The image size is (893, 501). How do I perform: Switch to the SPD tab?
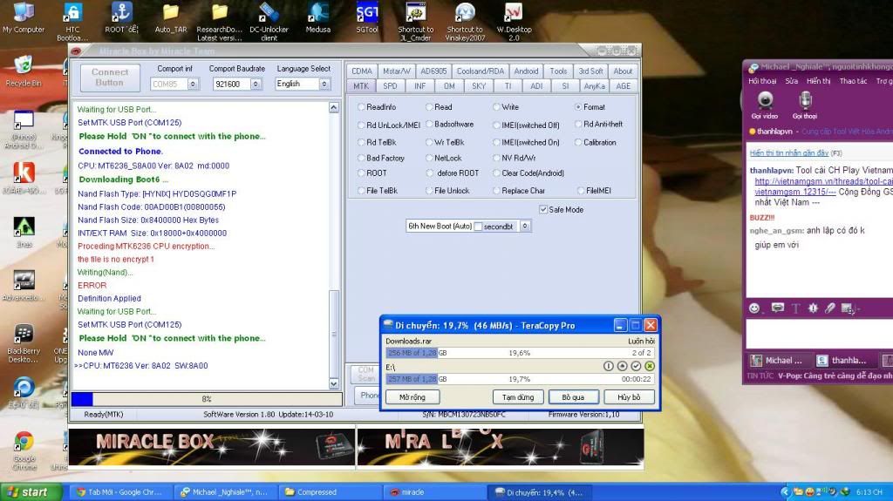pos(390,86)
